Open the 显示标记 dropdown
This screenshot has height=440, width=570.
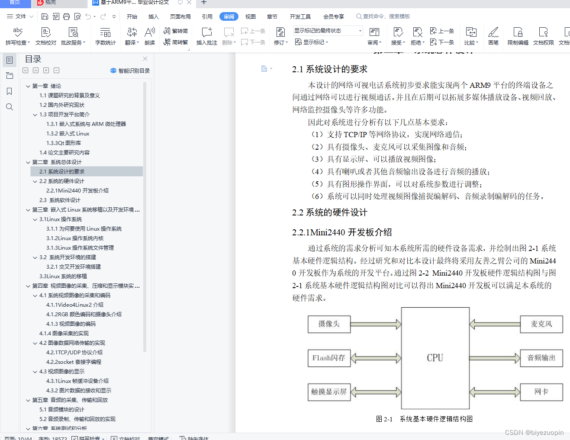coord(312,42)
